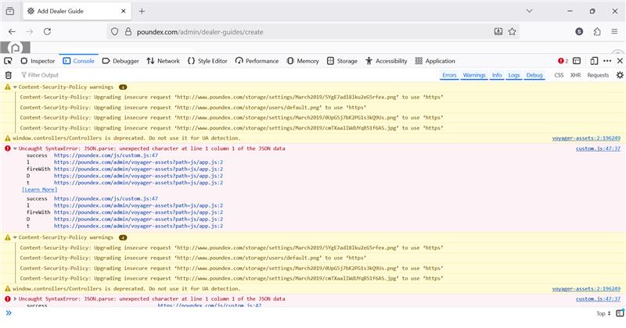Switch to the Debugger tab
The height and width of the screenshot is (328, 626).
point(121,61)
